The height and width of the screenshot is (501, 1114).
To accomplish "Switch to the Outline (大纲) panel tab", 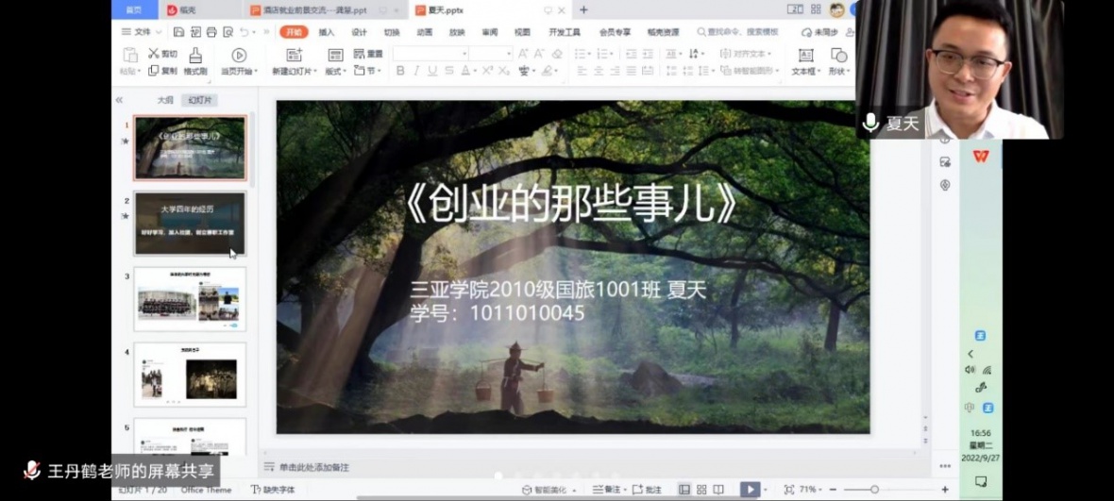I will pyautogui.click(x=165, y=100).
